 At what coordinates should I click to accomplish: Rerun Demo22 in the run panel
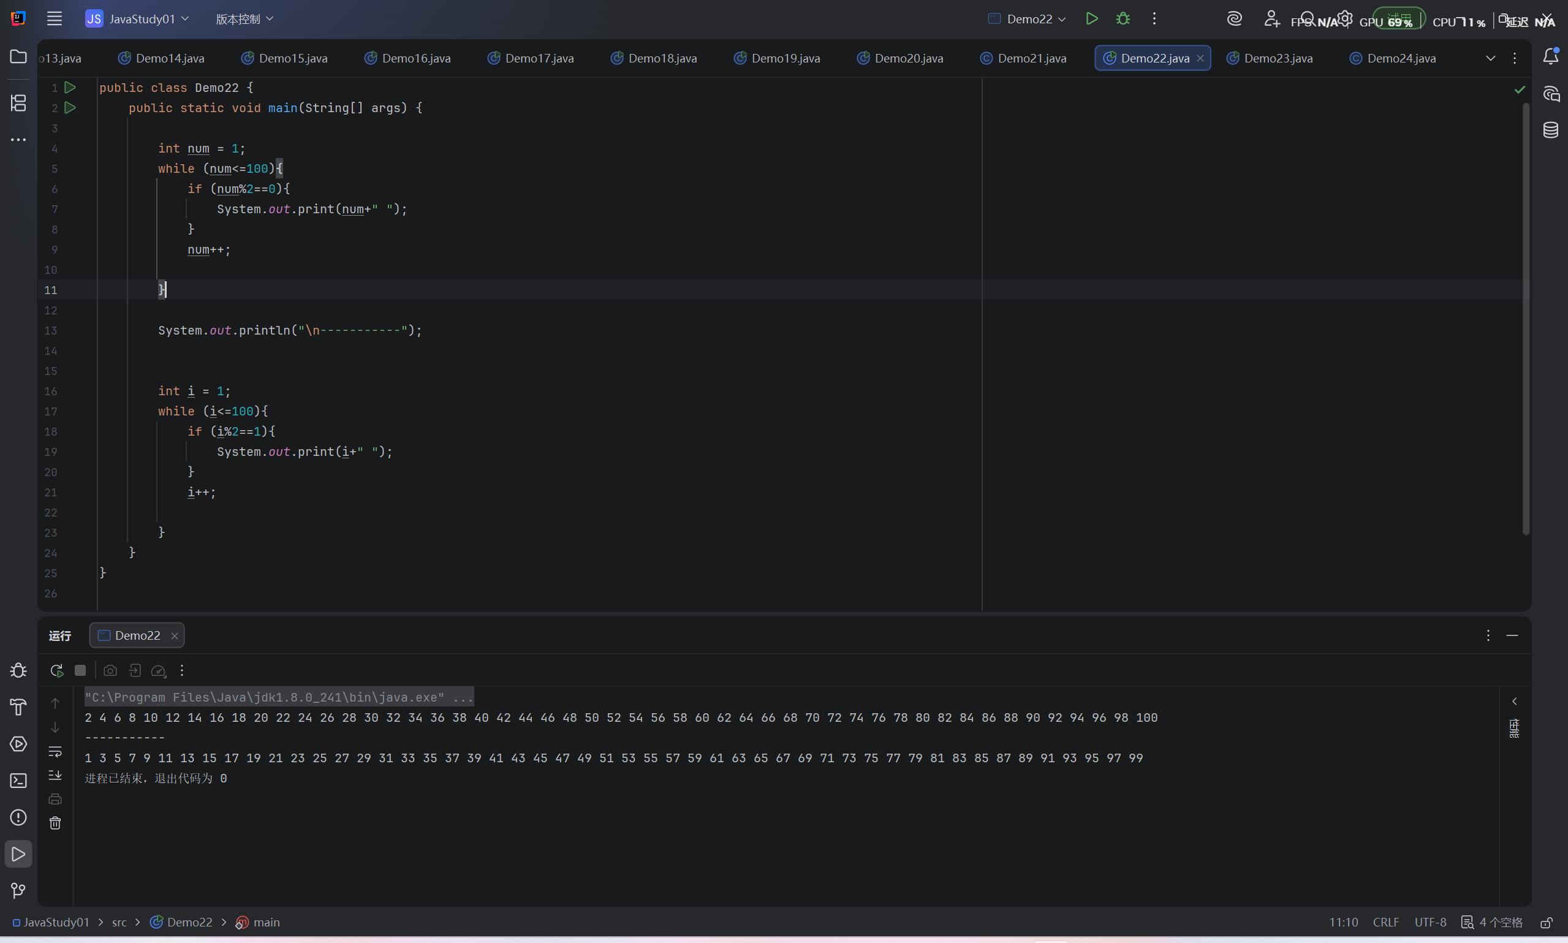pos(56,670)
